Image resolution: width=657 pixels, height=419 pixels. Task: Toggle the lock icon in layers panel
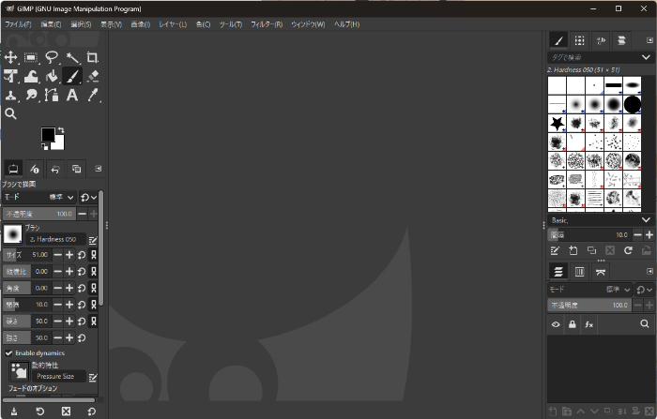pos(572,350)
